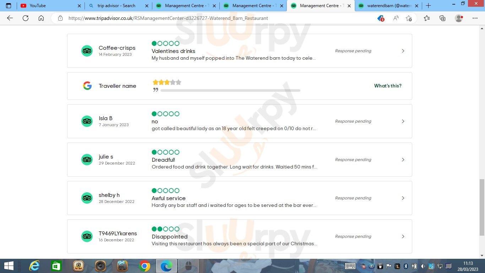Go to the browser home page icon
The width and height of the screenshot is (485, 273).
41,18
